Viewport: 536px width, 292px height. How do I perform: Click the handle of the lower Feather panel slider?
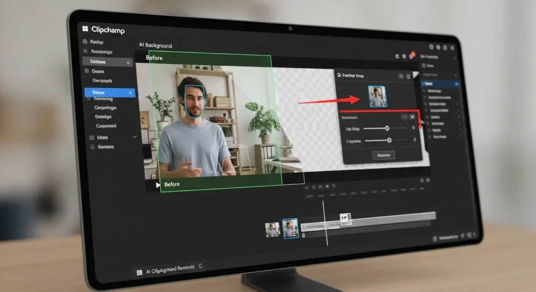[x=389, y=140]
